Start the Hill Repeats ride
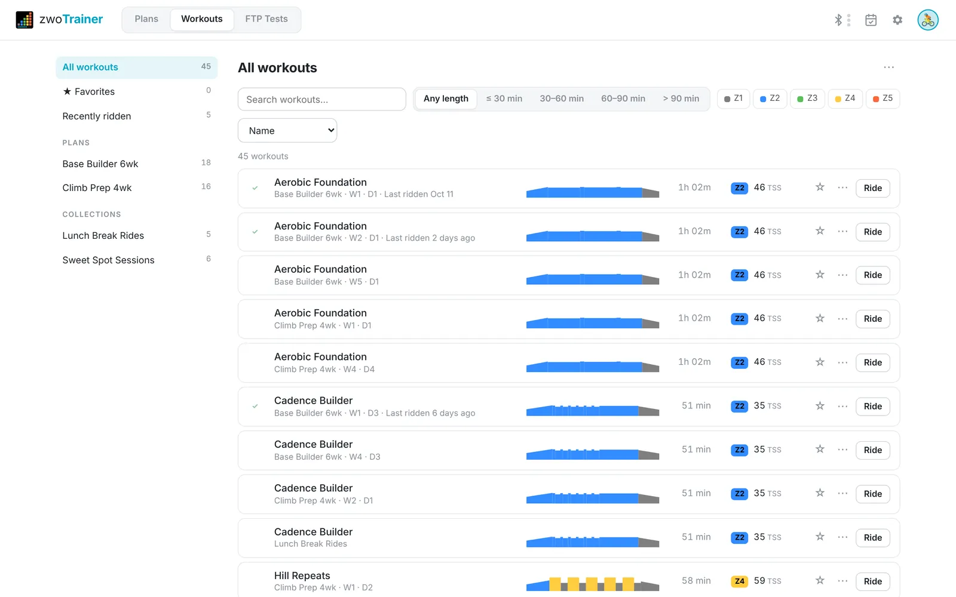This screenshot has height=597, width=956. [x=872, y=581]
